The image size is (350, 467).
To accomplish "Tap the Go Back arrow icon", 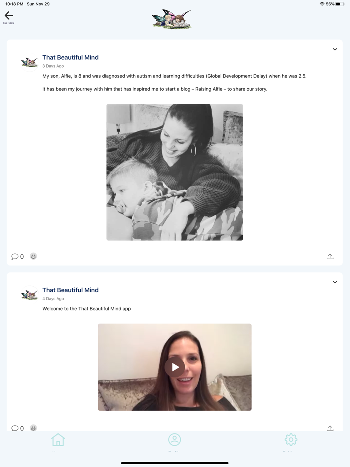I will click(x=9, y=16).
